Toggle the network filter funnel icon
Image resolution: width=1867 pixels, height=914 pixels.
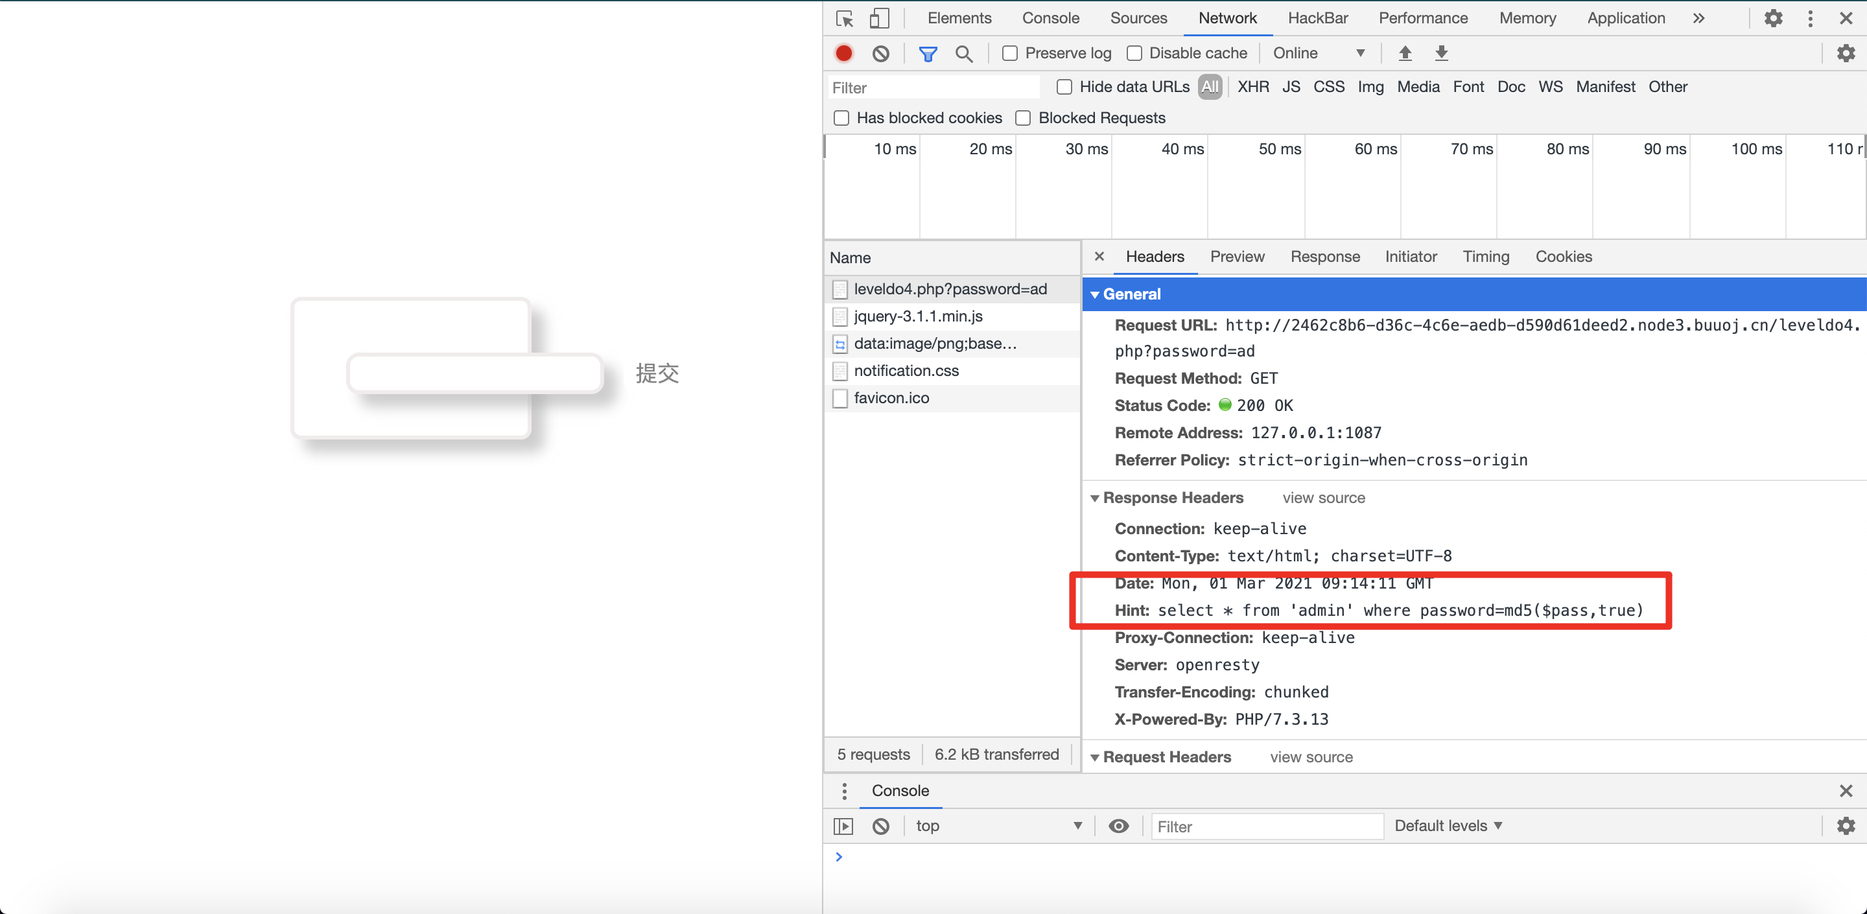point(928,53)
